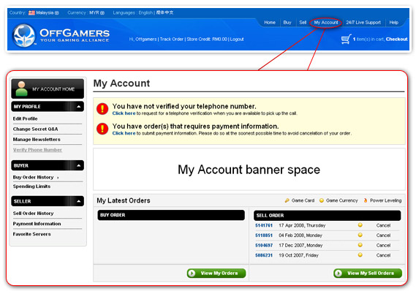Click the Game Currency legend icon
The image size is (416, 294).
click(322, 200)
